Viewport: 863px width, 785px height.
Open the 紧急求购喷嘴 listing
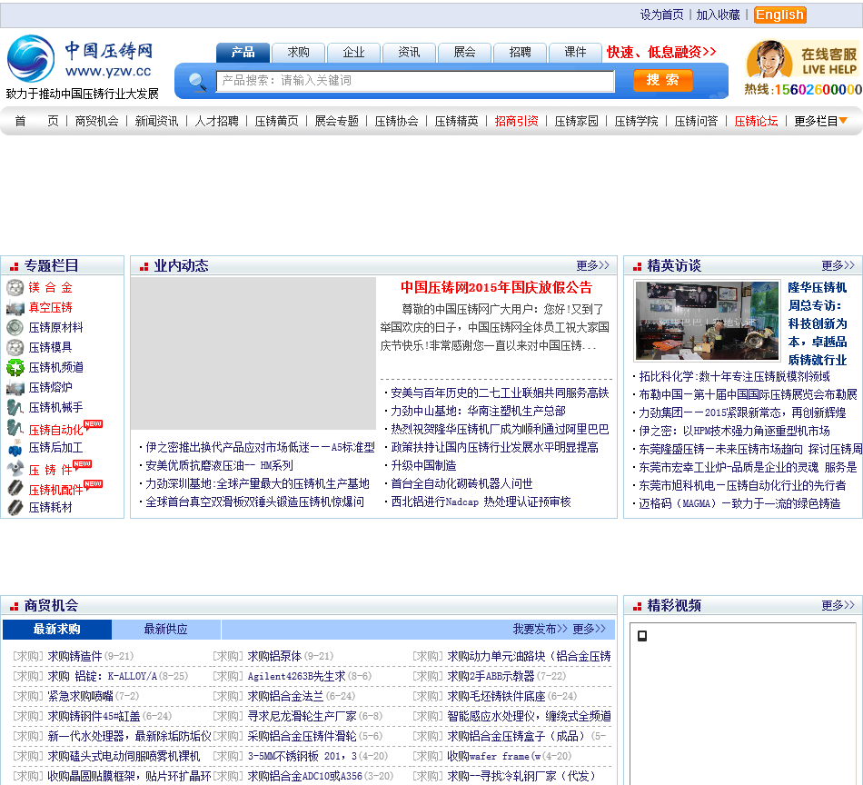pyautogui.click(x=80, y=696)
